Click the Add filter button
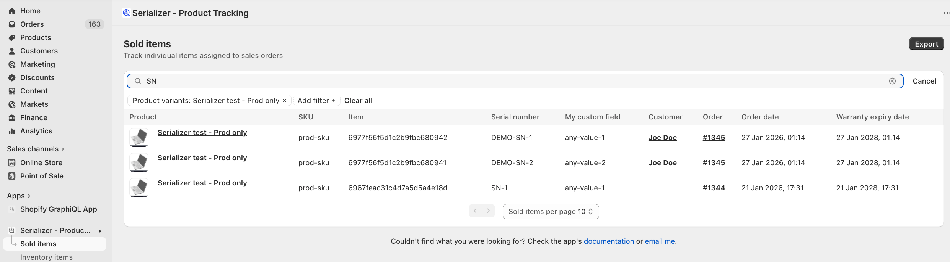 coord(316,101)
